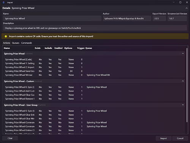Click the Export Version field
190x143 pixels.
tap(159, 18)
